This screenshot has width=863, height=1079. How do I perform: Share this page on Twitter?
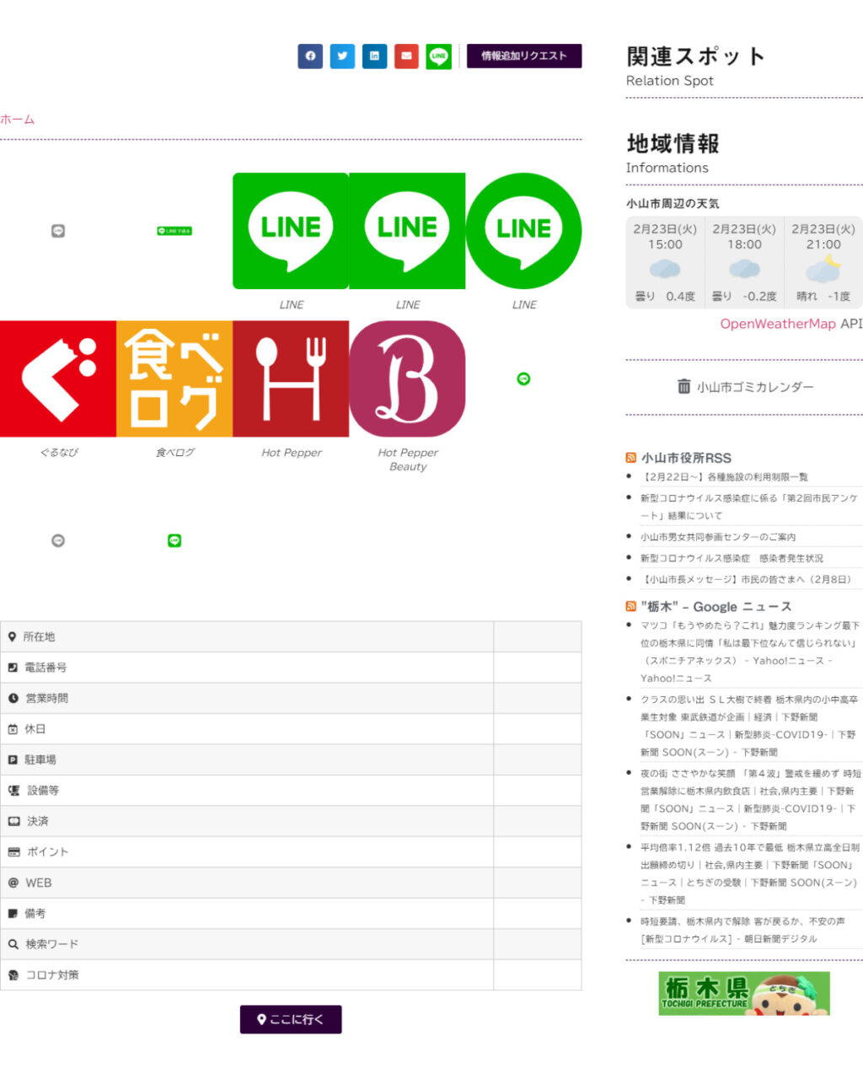click(342, 56)
